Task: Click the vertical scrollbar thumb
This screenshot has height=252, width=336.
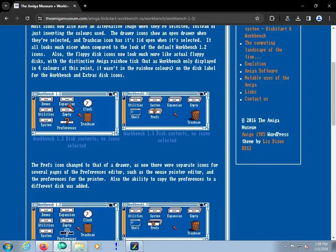Action: [333, 94]
